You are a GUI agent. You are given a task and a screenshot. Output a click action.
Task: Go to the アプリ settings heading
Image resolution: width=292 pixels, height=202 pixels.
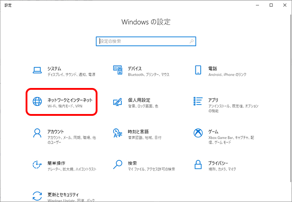213,100
